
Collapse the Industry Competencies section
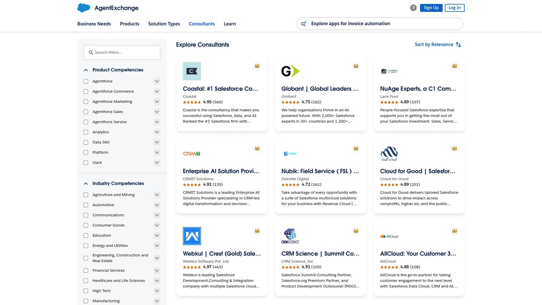pyautogui.click(x=86, y=184)
